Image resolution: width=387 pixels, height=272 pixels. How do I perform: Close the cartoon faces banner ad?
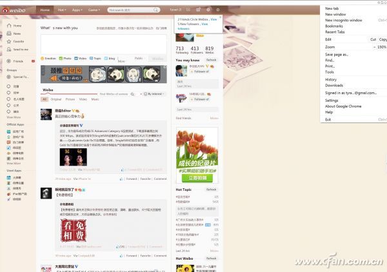[165, 67]
